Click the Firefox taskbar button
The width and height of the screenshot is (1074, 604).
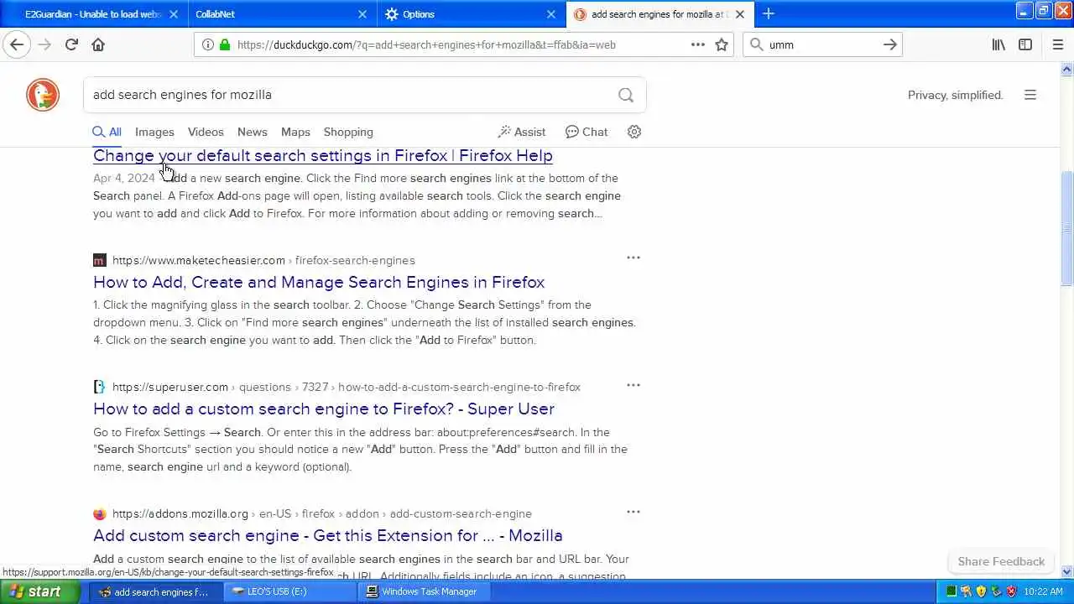[x=156, y=591]
